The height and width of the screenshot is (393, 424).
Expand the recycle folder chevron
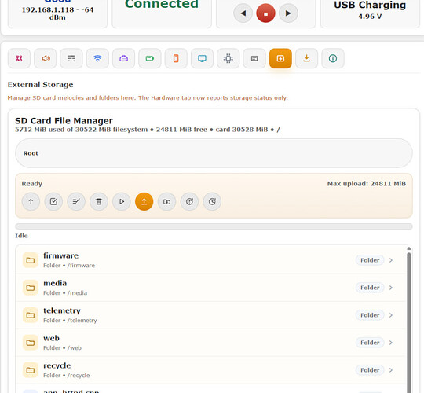[391, 370]
